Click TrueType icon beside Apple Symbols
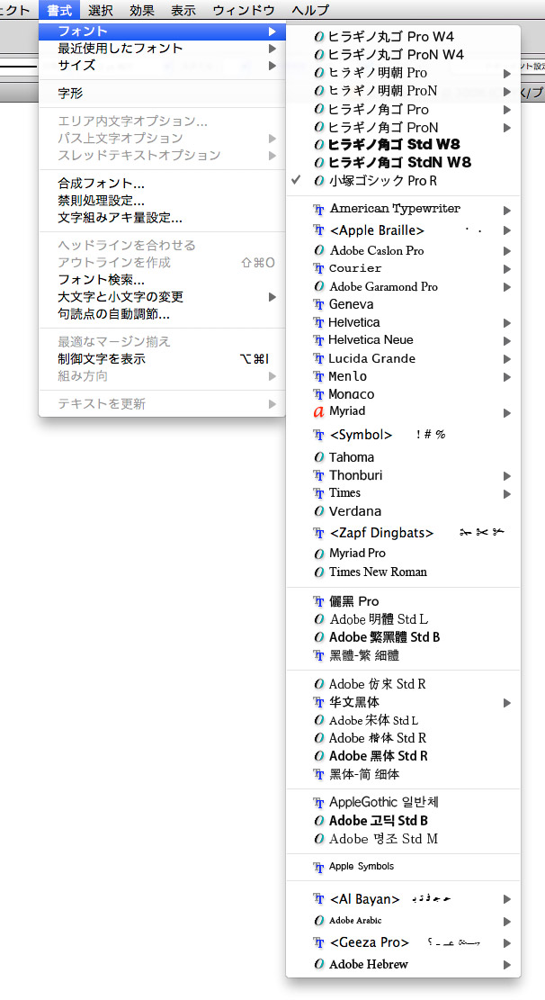Screen dimensions: 545x1000 pos(319,868)
